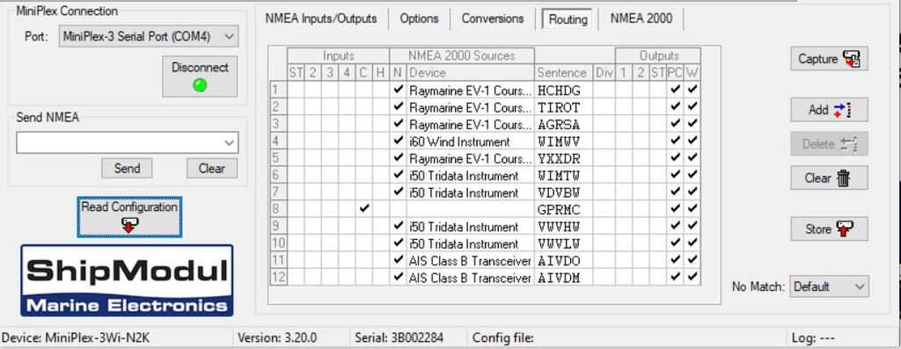Expand the Send NMEA combo box
Viewport: 901px width, 349px height.
(x=127, y=142)
